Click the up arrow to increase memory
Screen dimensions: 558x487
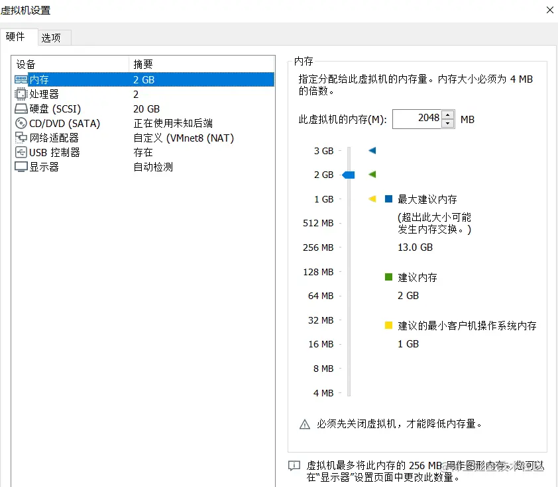(x=447, y=115)
